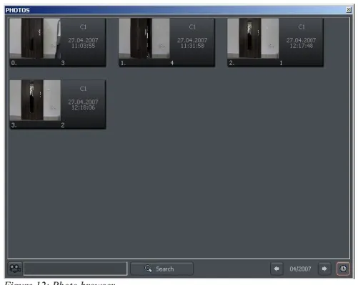Viewport: 358px width, 285px height.
Task: Click the camera selection icon at bottom left
Action: click(15, 269)
